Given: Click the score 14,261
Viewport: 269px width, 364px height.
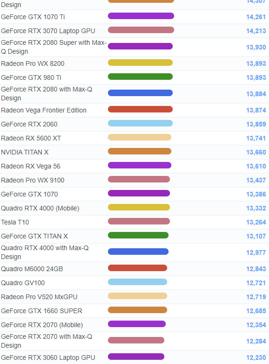Looking at the screenshot, I should pyautogui.click(x=256, y=17).
